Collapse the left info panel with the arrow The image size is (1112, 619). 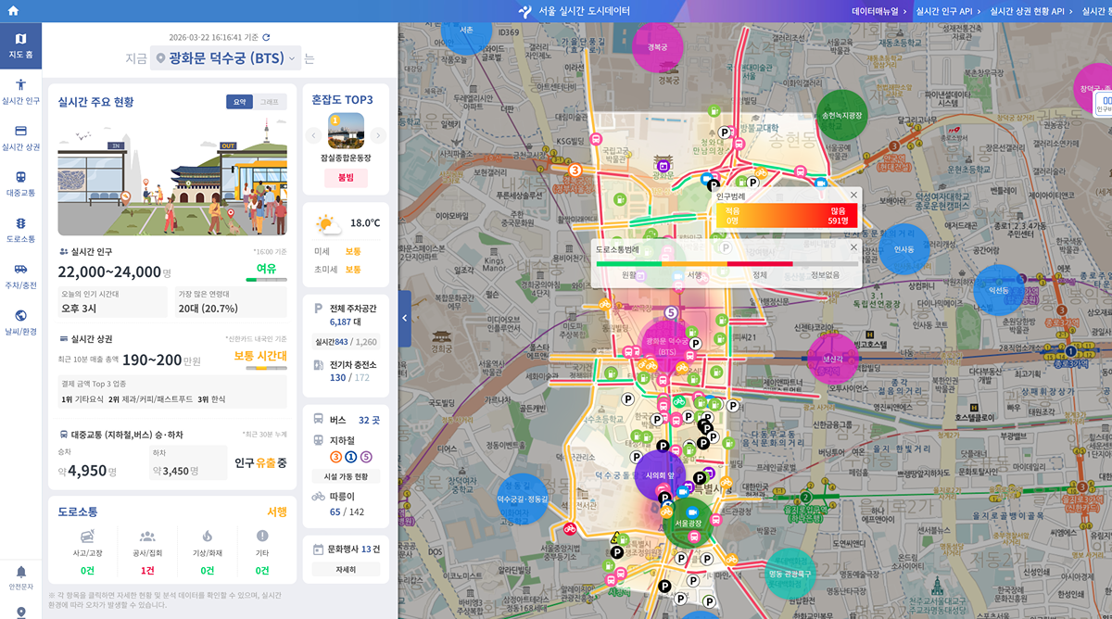405,318
